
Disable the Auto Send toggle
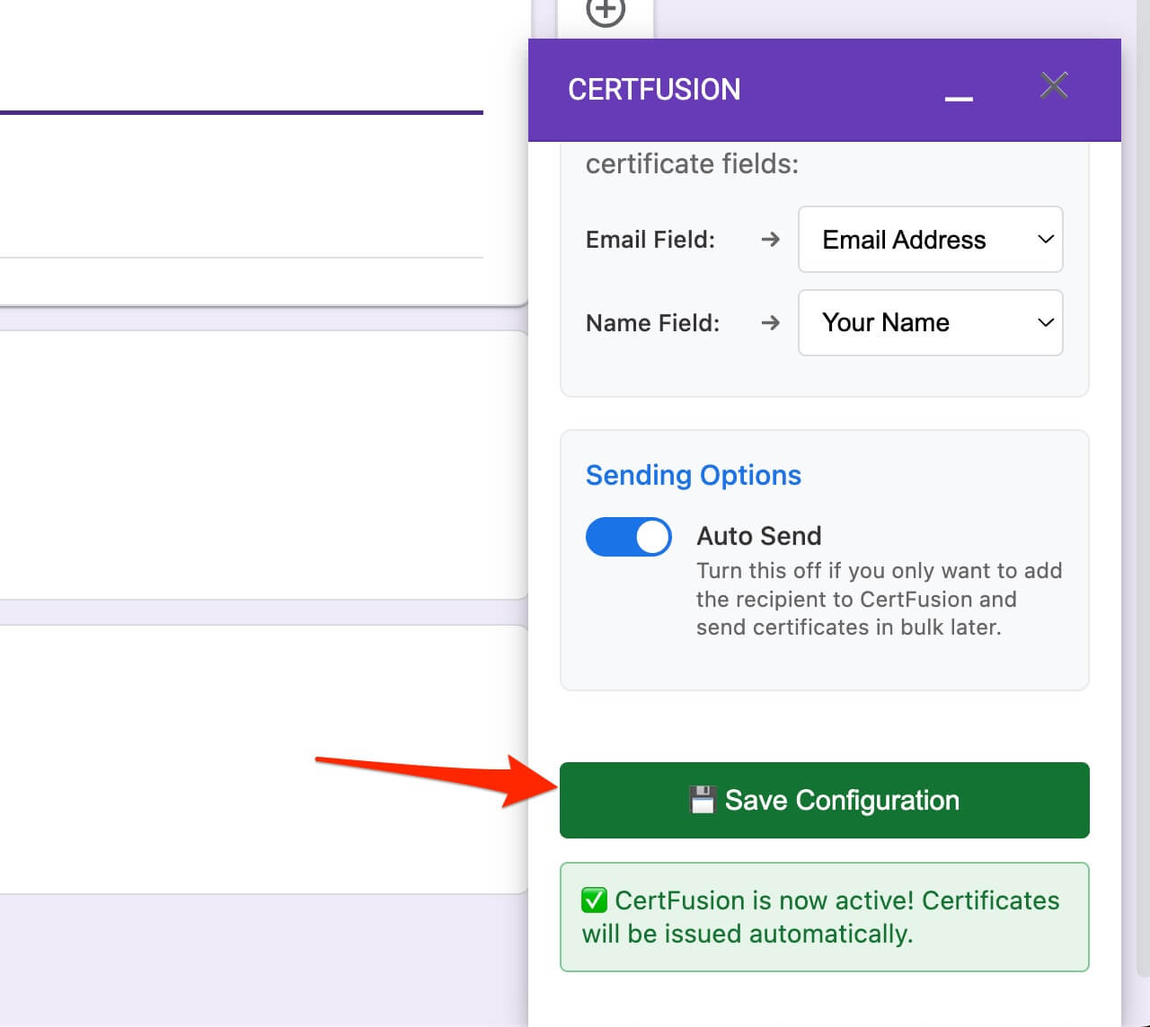coord(628,537)
